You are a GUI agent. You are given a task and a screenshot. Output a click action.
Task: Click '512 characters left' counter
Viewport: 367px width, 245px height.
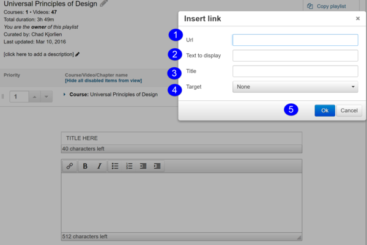tap(85, 236)
